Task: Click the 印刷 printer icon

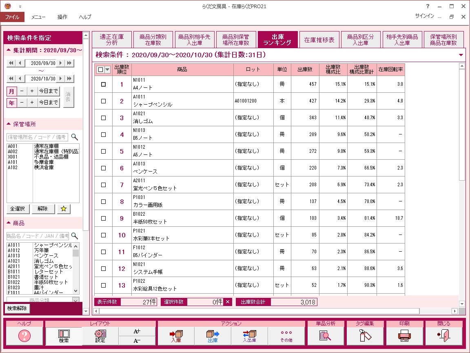Action: click(x=404, y=336)
